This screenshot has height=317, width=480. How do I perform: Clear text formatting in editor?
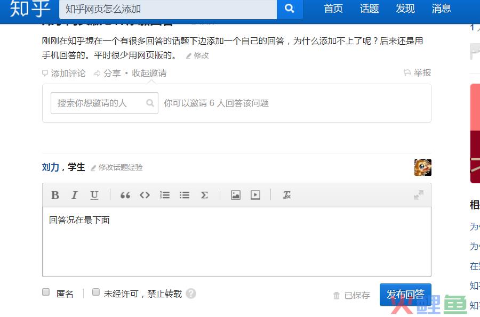point(287,195)
